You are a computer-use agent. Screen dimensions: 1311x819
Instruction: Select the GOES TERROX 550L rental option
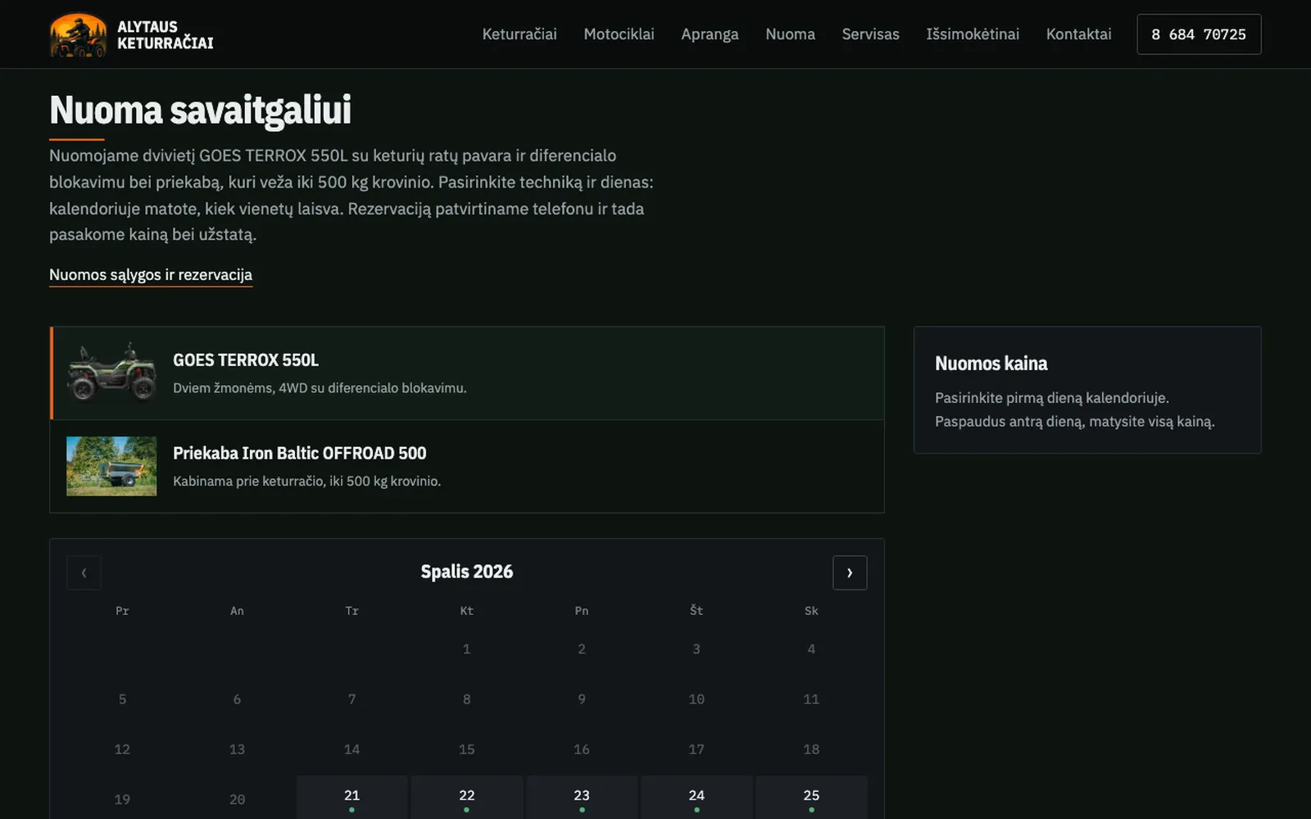[x=467, y=373]
